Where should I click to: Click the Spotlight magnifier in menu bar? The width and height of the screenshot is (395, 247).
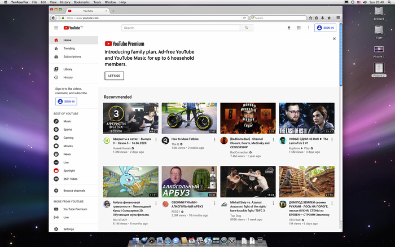(390, 2)
